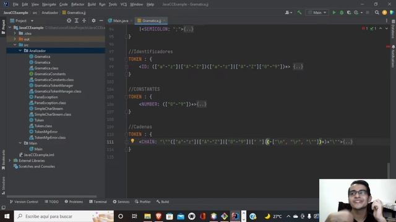Go to previous highlighted error arrow
Viewport: 396px width, 222px height.
coord(381,28)
